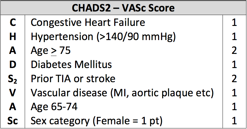Click the letter H in the first column
Screen dimensions: 247x129
13,37
